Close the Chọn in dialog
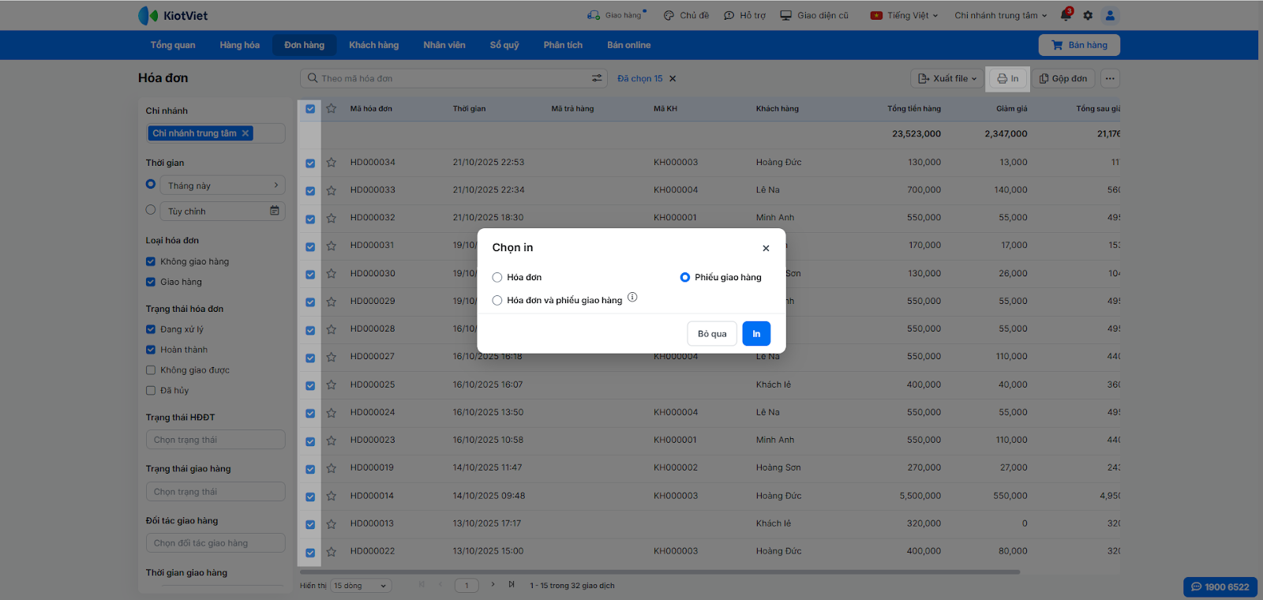The height and width of the screenshot is (600, 1263). click(x=766, y=248)
